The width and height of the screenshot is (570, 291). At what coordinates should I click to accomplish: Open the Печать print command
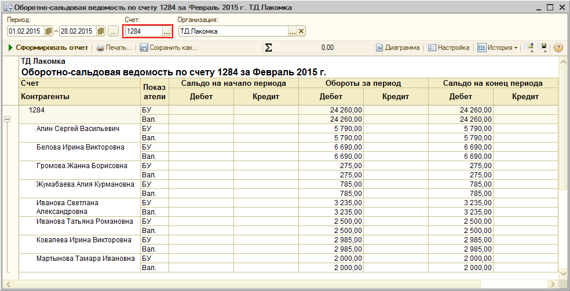point(114,48)
